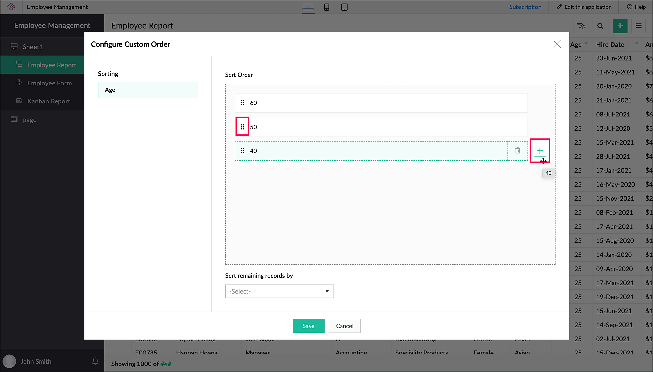Click Edit this application

click(584, 7)
